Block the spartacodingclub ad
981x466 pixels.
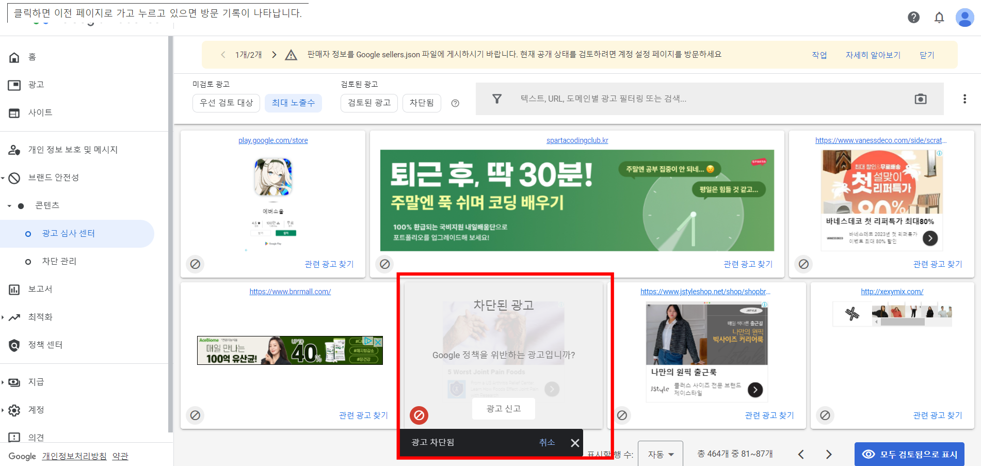tap(385, 264)
